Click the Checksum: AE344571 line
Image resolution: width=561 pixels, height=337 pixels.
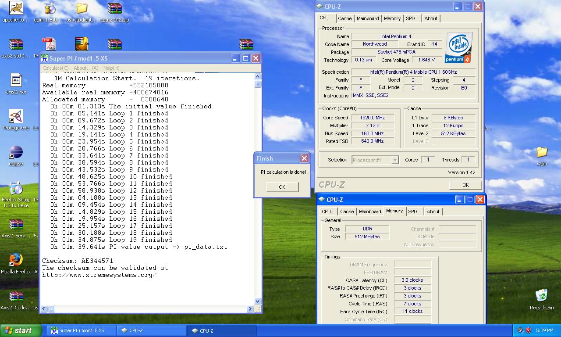pos(78,261)
